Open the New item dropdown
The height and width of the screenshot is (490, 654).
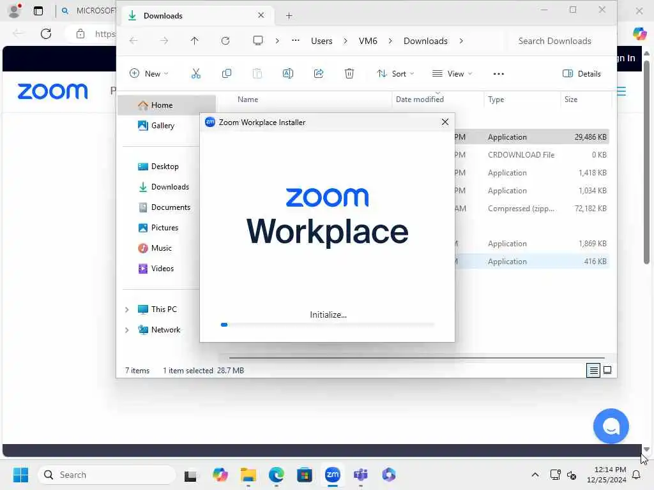[x=149, y=74]
